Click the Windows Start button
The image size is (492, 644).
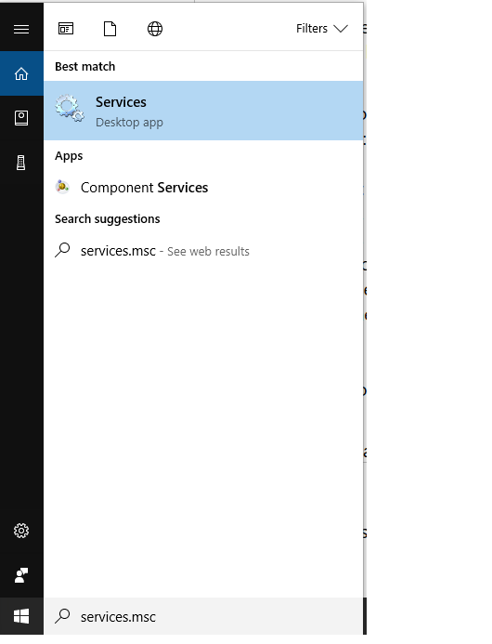tap(21, 616)
